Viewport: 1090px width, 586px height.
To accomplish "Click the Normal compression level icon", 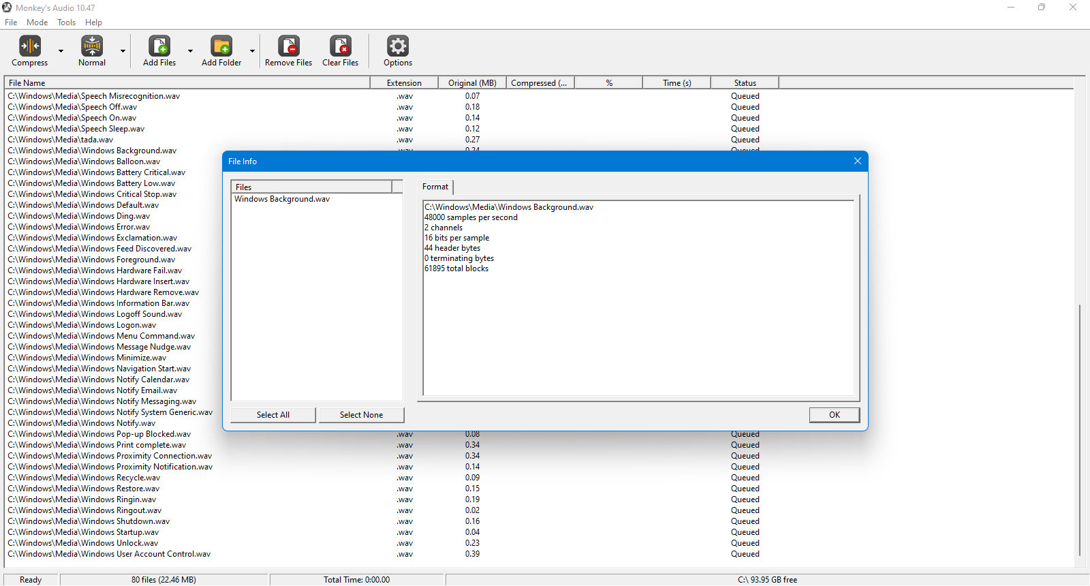I will (x=92, y=46).
